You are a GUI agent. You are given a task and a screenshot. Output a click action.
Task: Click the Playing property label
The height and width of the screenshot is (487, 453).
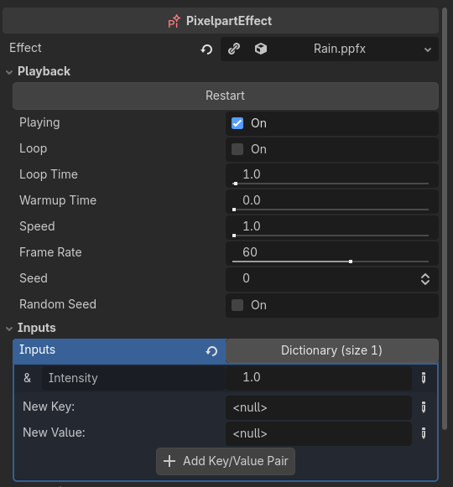click(x=39, y=122)
